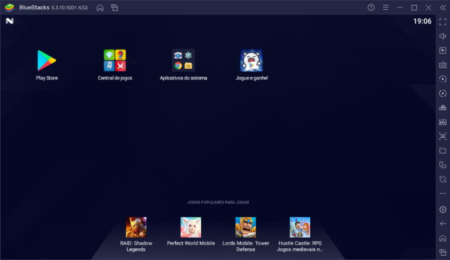The width and height of the screenshot is (450, 260).
Task: Click the volume speaker icon in sidebar
Action: pos(443,36)
